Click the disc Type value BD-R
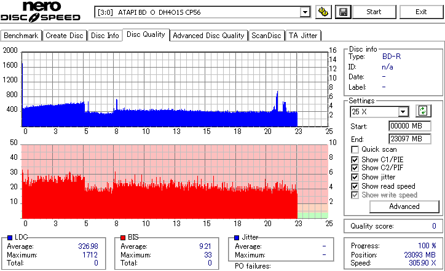This screenshot has height=271, width=445. pos(392,57)
